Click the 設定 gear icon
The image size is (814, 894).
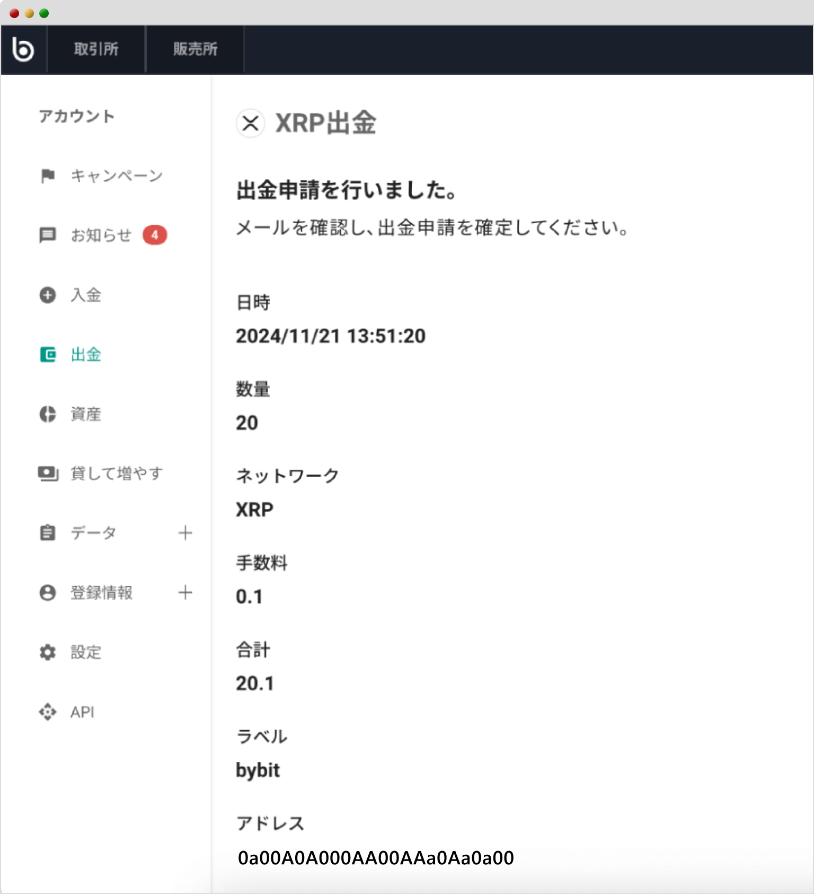48,652
